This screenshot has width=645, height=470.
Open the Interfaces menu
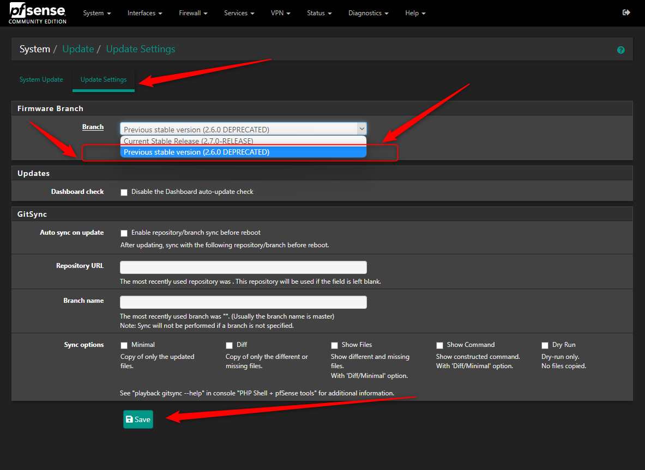point(145,13)
